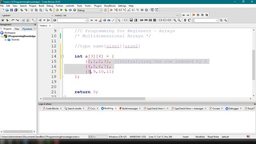Close the Build log tab
The image size is (256, 144).
(116, 108)
